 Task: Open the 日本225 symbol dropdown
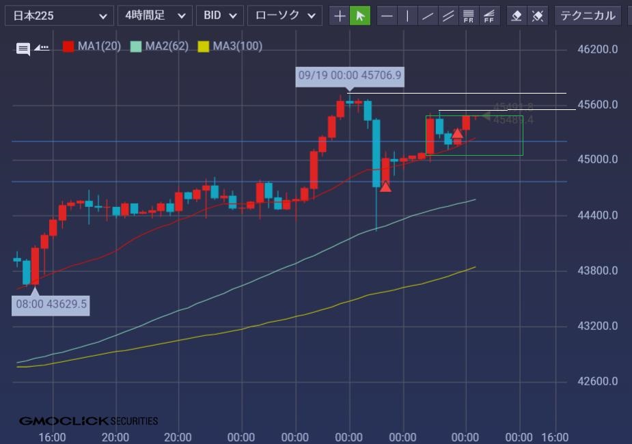[x=59, y=15]
